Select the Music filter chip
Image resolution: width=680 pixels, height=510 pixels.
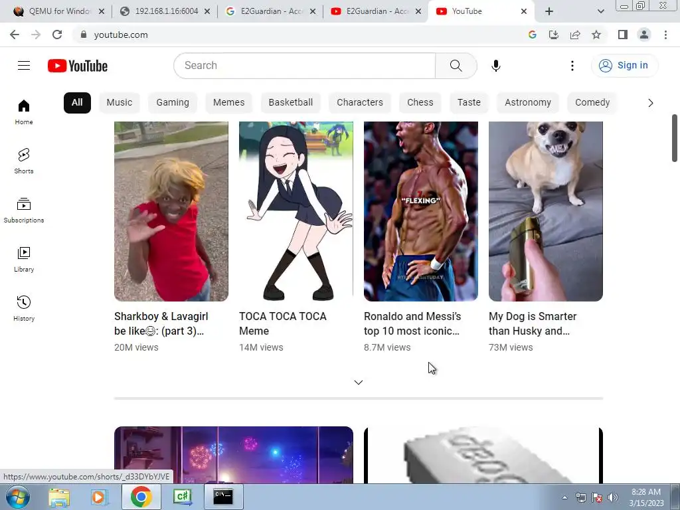[x=120, y=103]
